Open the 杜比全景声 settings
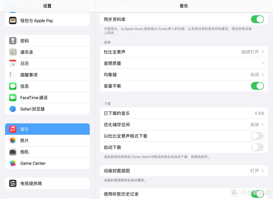This screenshot has width=273, height=199. 184,52
